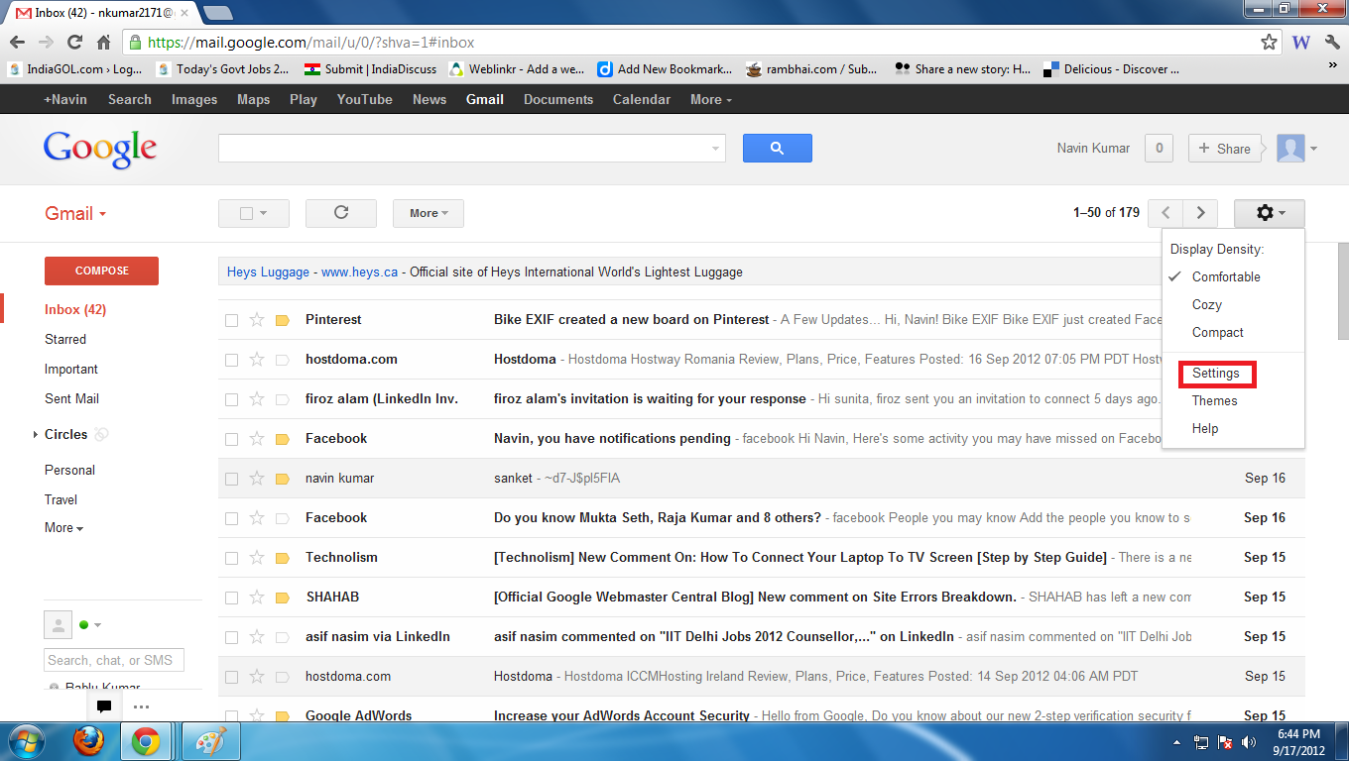Toggle importance marker on Facebook notifications email
Image resolution: width=1349 pixels, height=761 pixels.
pos(282,439)
